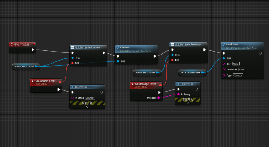The image size is (269, 147).
Task: Click exec input pin of Message 打印字符串 node
Action: [178, 89]
